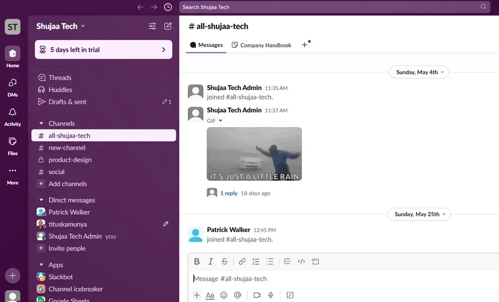Open the emoji picker
This screenshot has width=499, height=302.
tap(224, 295)
